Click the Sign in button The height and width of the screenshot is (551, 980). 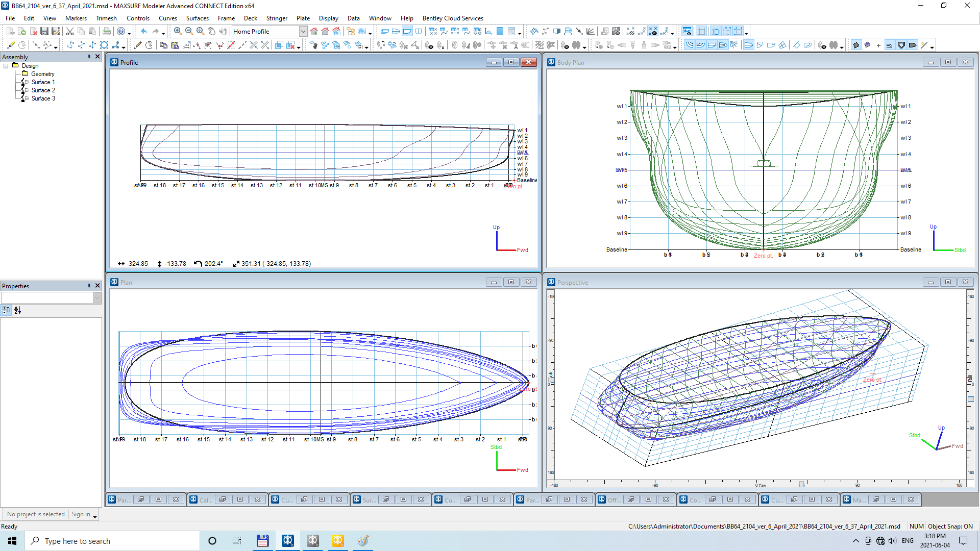pos(81,514)
